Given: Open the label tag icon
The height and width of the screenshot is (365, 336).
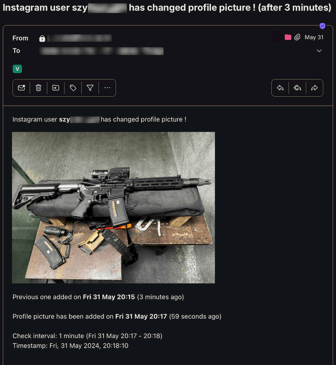Looking at the screenshot, I should pyautogui.click(x=73, y=88).
